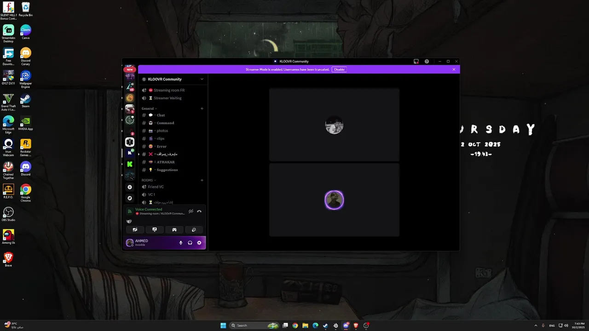Open Rockstar Games Launcher desktop icon
This screenshot has width=589, height=331.
26,148
